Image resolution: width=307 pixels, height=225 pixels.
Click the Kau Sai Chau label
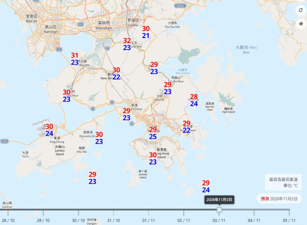210,106
